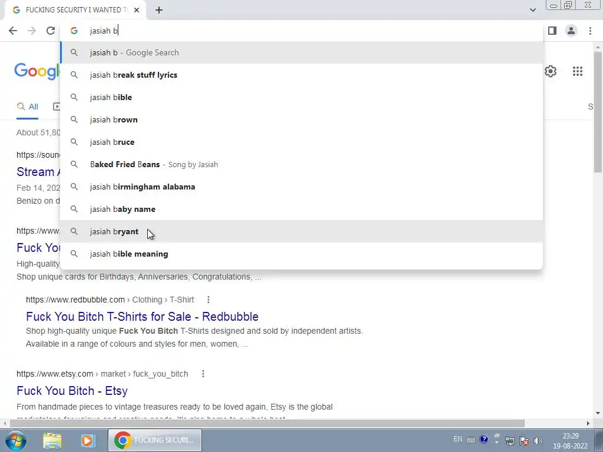Pick 'jasiah birmingham alabama' suggestion
The width and height of the screenshot is (603, 452).
click(301, 187)
